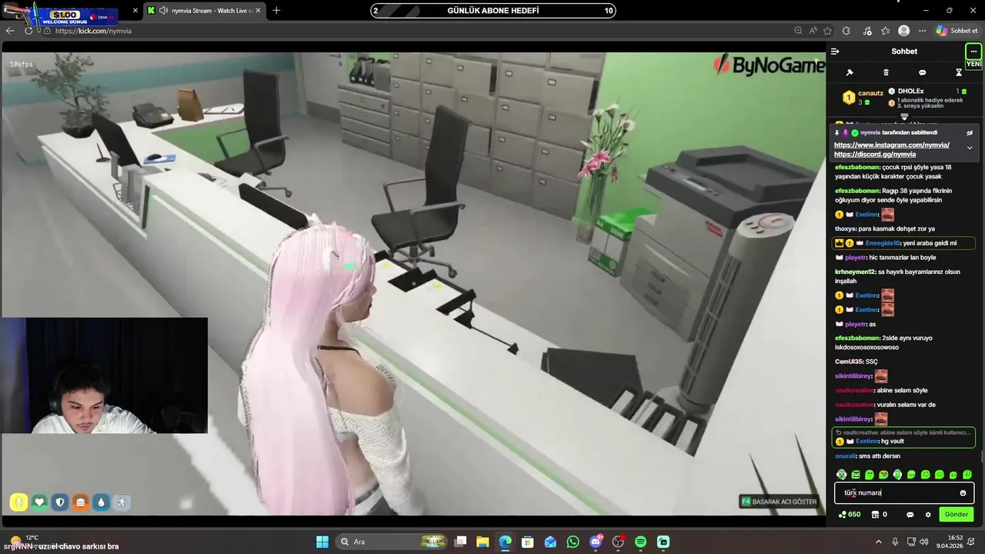
Task: Open the three-dots chat options menu
Action: click(973, 52)
